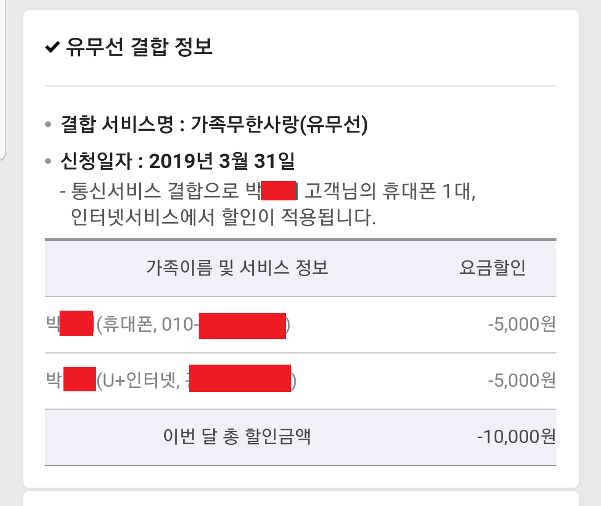Click the redacted name in the 휴대폰 row
The height and width of the screenshot is (506, 601).
[x=76, y=325]
